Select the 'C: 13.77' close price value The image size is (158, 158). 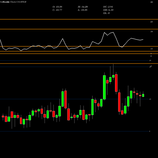pyautogui.click(x=57, y=10)
